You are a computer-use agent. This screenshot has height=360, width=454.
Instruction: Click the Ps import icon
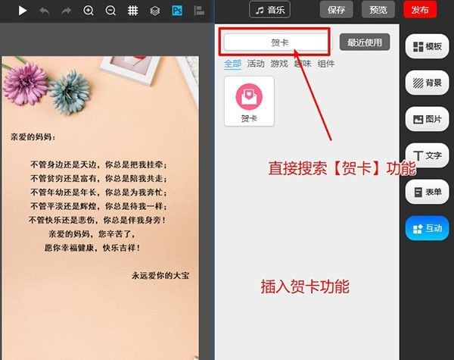[x=177, y=11]
